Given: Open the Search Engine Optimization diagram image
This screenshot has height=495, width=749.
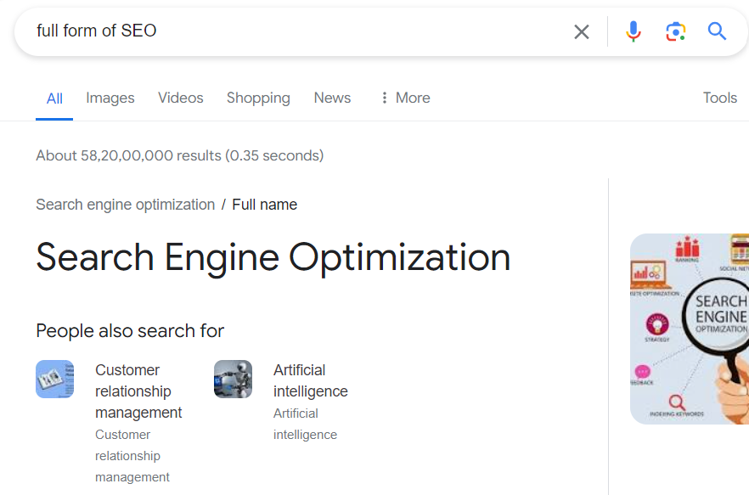Looking at the screenshot, I should (690, 329).
